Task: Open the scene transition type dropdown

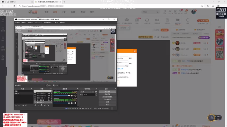Action: click(87, 92)
